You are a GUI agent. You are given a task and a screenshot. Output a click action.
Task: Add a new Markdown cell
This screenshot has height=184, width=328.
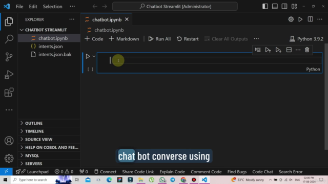coord(124,39)
